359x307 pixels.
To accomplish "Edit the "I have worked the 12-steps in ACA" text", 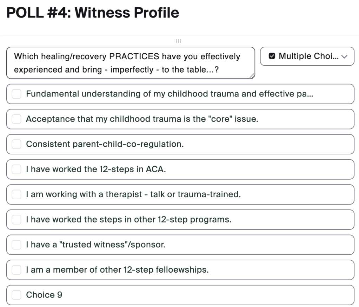I will [x=96, y=169].
